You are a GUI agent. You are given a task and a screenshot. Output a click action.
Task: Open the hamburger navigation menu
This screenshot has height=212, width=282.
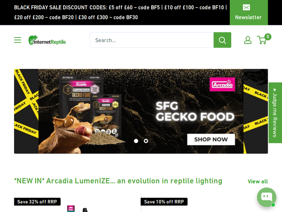pyautogui.click(x=18, y=40)
